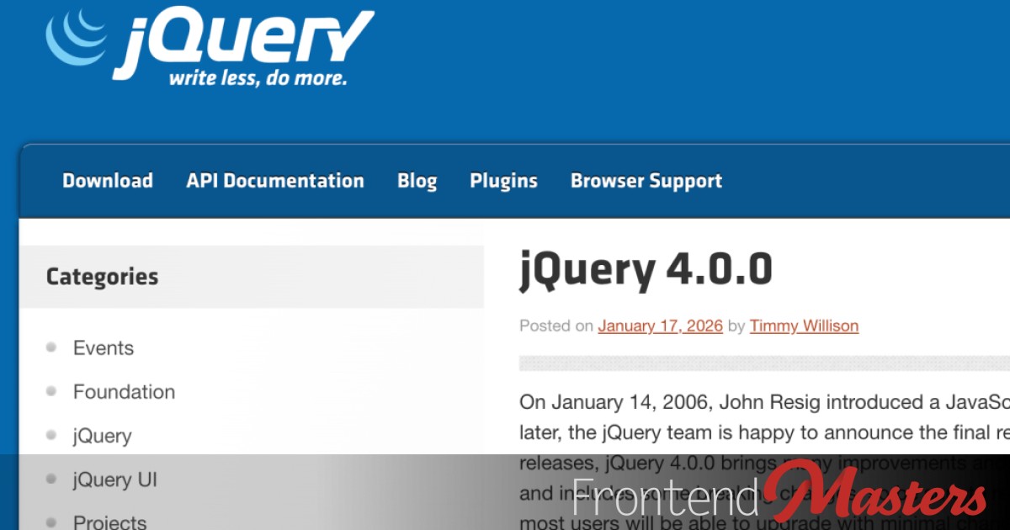Open the Download page from the navigation

107,180
